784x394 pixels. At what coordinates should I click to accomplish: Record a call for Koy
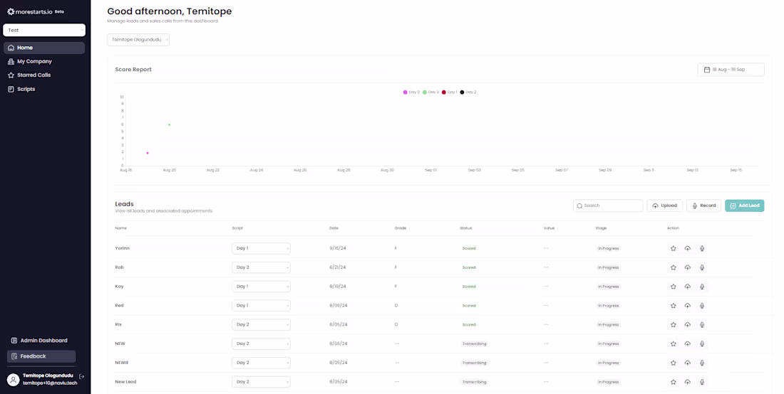pos(702,287)
